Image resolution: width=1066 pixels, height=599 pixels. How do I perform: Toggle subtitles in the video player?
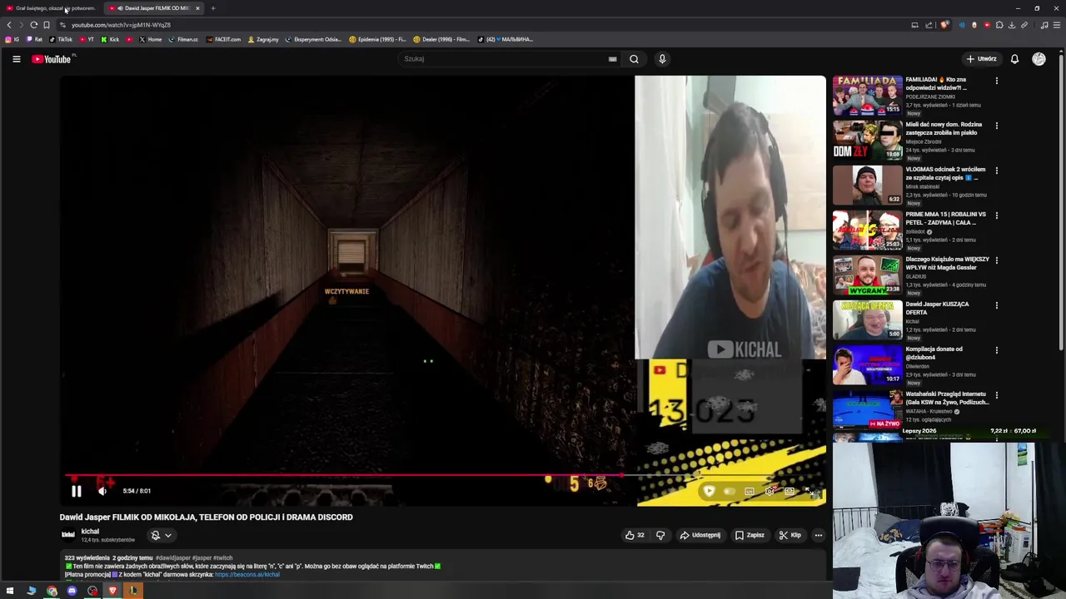(x=749, y=492)
